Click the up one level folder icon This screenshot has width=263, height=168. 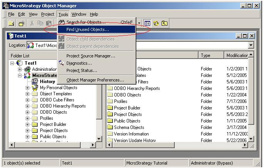click(164, 23)
